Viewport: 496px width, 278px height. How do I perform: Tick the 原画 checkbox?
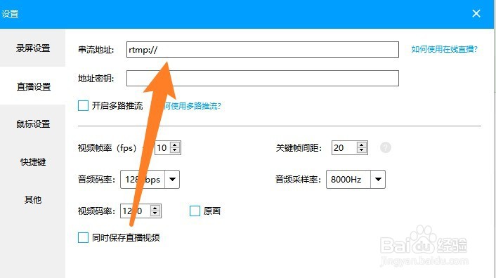tap(195, 211)
